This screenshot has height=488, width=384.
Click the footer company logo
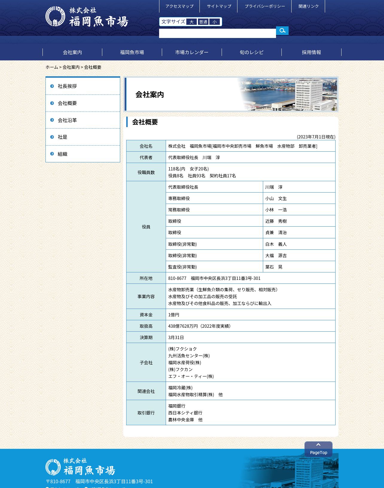[x=80, y=466]
